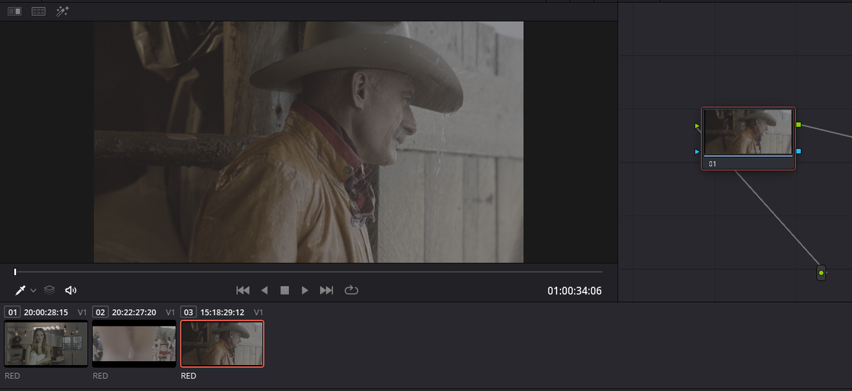This screenshot has width=852, height=391.
Task: Click the viewer timecode 01:00:34:06
Action: pyautogui.click(x=574, y=291)
